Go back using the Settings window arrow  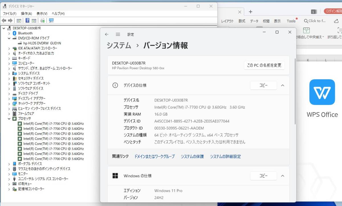point(107,34)
